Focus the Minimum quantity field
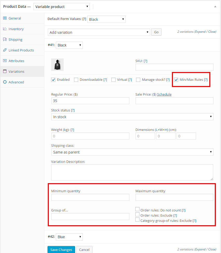 [90, 197]
